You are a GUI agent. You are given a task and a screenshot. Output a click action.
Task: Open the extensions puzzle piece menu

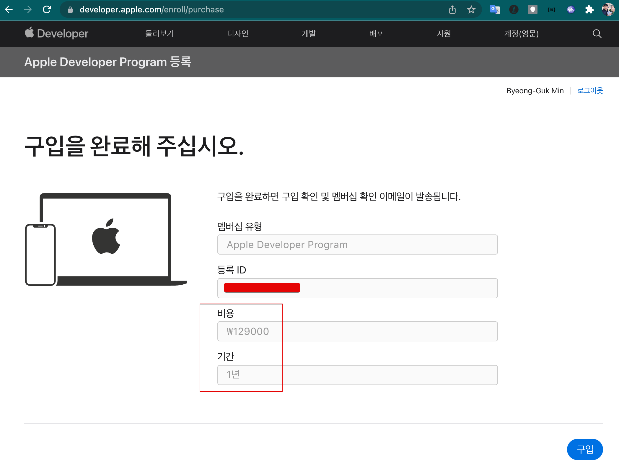click(x=589, y=10)
